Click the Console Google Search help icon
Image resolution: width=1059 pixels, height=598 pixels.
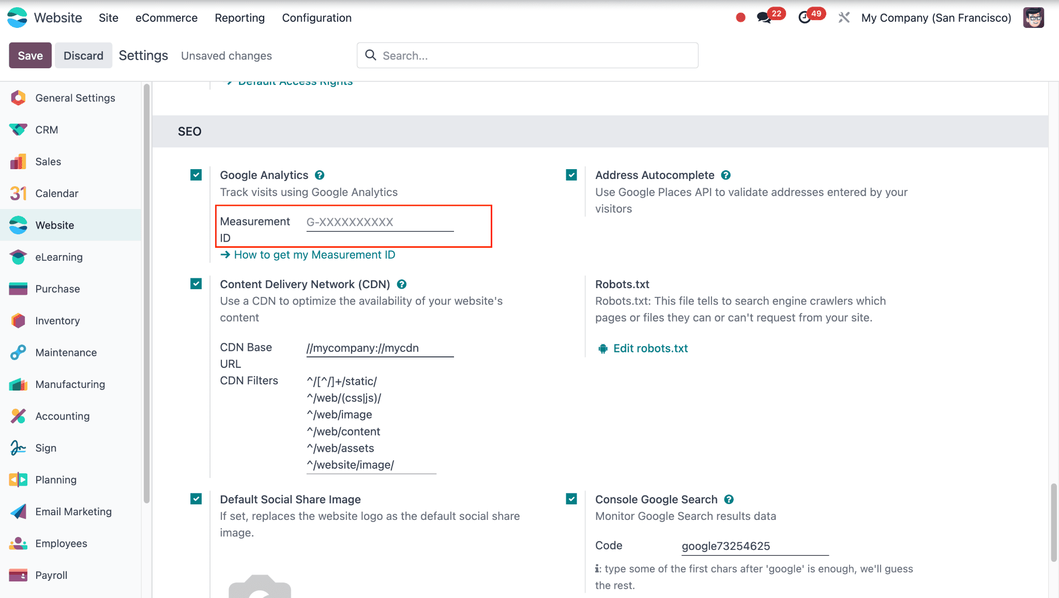point(729,500)
